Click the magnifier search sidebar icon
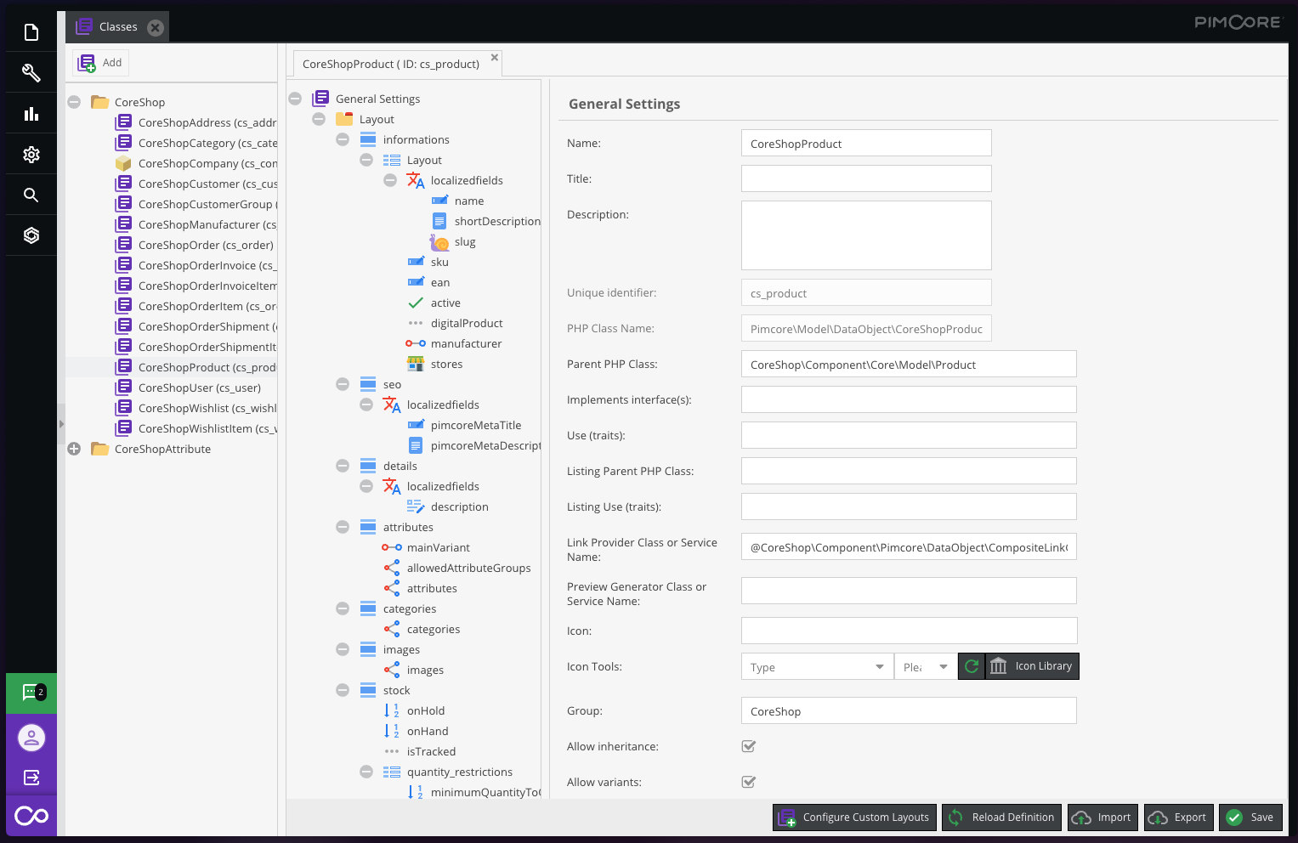1298x843 pixels. click(x=31, y=195)
